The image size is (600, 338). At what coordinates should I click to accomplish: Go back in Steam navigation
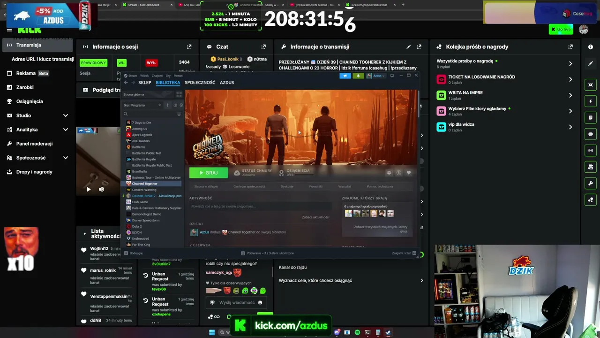pos(126,83)
